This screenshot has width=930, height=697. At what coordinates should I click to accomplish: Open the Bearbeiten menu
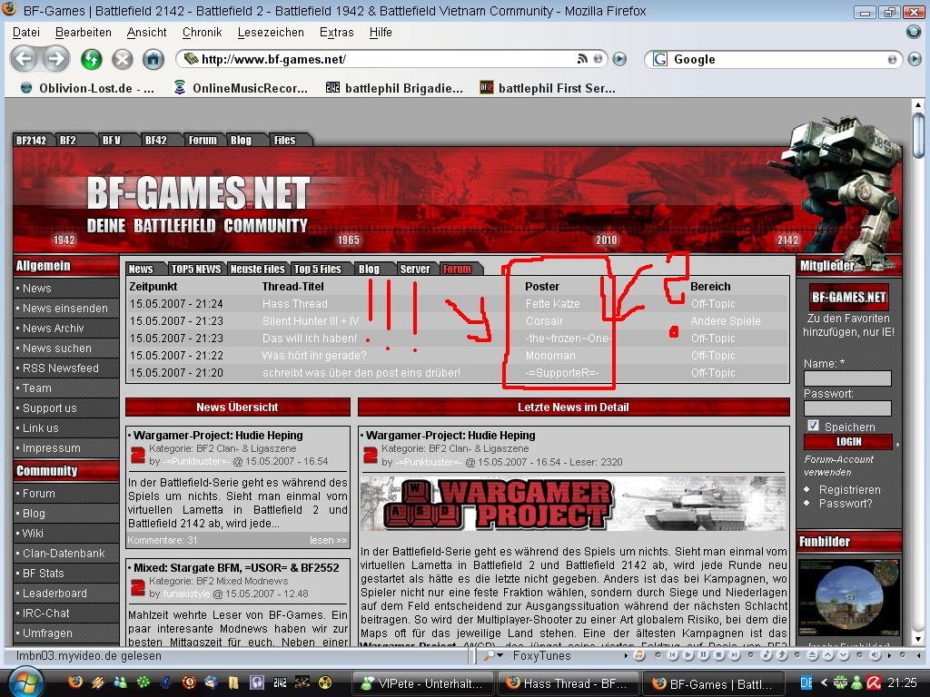pyautogui.click(x=83, y=32)
